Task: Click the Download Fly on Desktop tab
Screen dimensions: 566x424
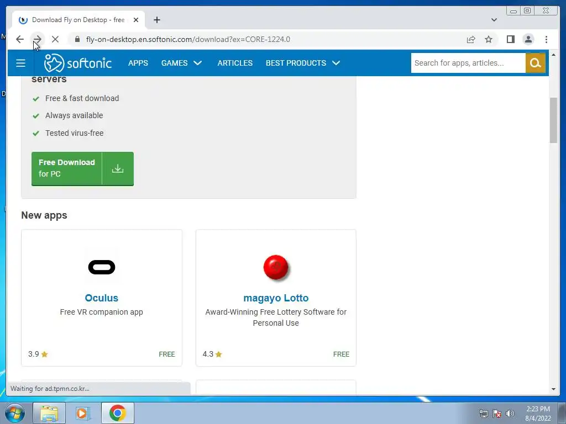Action: (78, 20)
